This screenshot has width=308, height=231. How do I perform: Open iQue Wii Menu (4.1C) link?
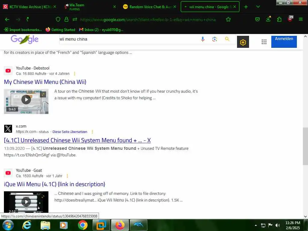[x=54, y=184]
